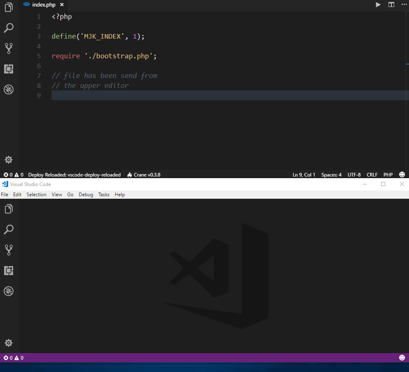The image size is (409, 372).
Task: Click the '// file has been send from' comment
Action: pyautogui.click(x=105, y=76)
